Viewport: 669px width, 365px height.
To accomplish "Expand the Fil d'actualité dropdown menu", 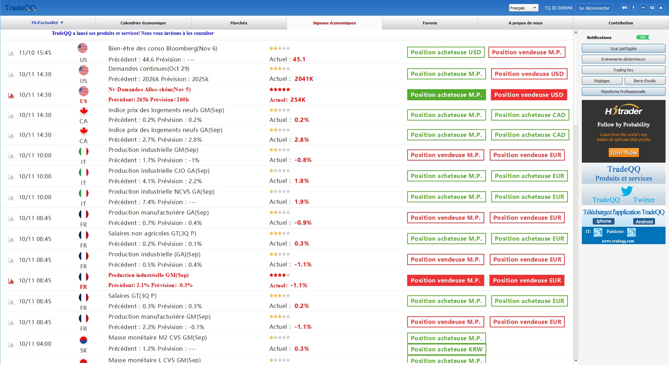I will 47,23.
